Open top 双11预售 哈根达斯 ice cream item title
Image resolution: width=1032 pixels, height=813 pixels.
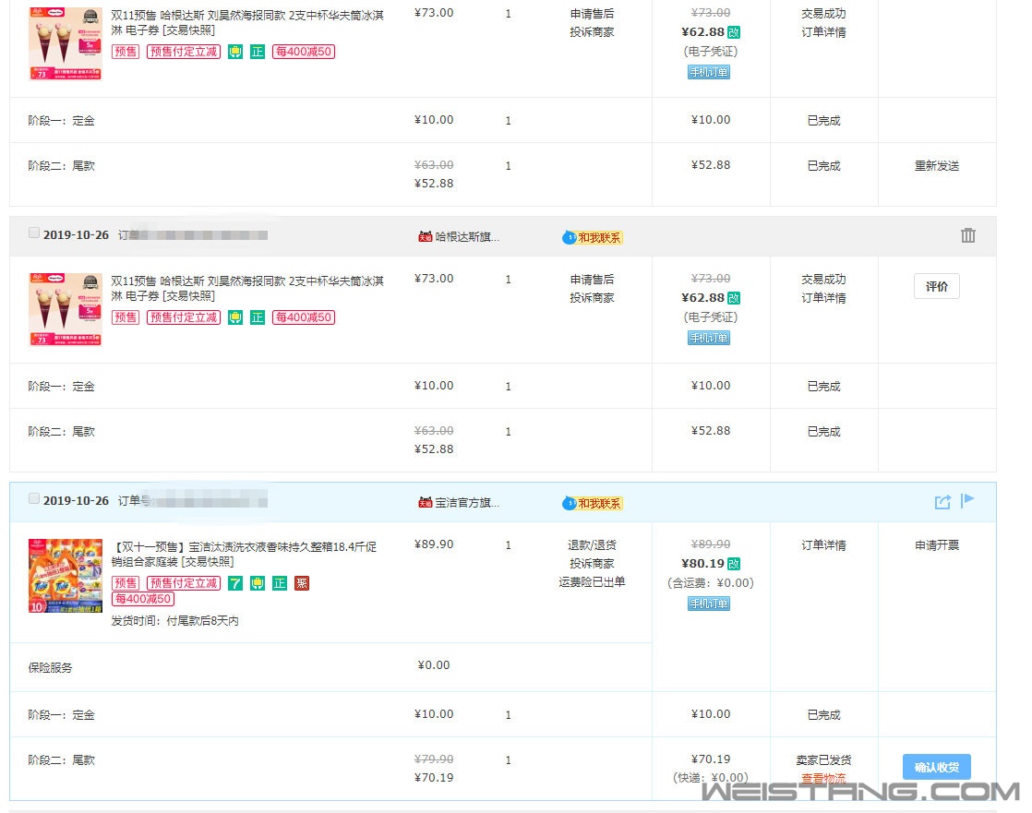click(246, 23)
